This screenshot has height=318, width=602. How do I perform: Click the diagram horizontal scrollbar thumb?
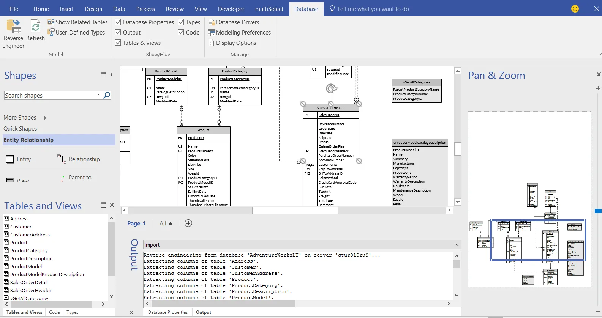pos(295,210)
